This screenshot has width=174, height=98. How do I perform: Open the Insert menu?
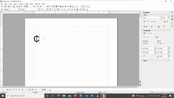click(x=15, y=4)
